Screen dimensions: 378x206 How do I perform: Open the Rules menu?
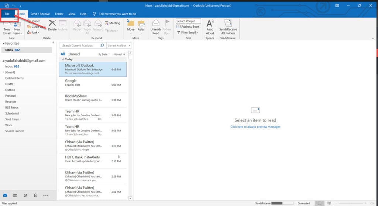point(141,27)
